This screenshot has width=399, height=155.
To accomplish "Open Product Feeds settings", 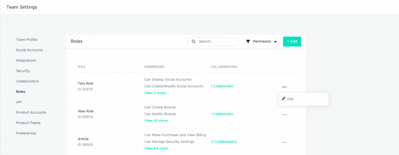I will pos(28,123).
